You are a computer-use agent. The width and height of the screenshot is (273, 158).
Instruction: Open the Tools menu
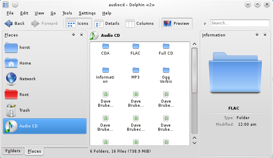click(x=67, y=13)
